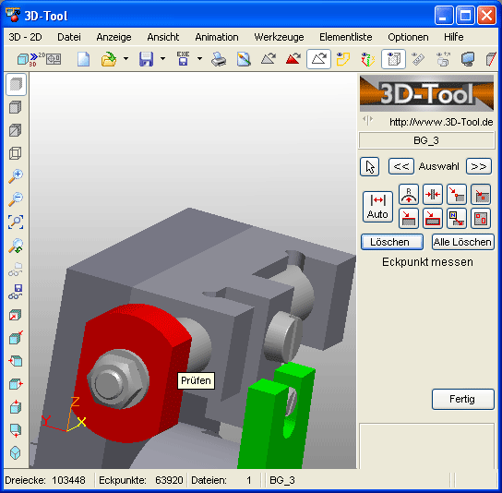Toggle the cross-section cube toolbar button

tap(393, 59)
